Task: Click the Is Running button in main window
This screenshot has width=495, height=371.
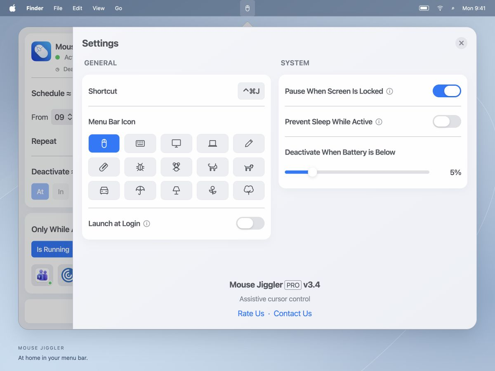Action: 52,249
